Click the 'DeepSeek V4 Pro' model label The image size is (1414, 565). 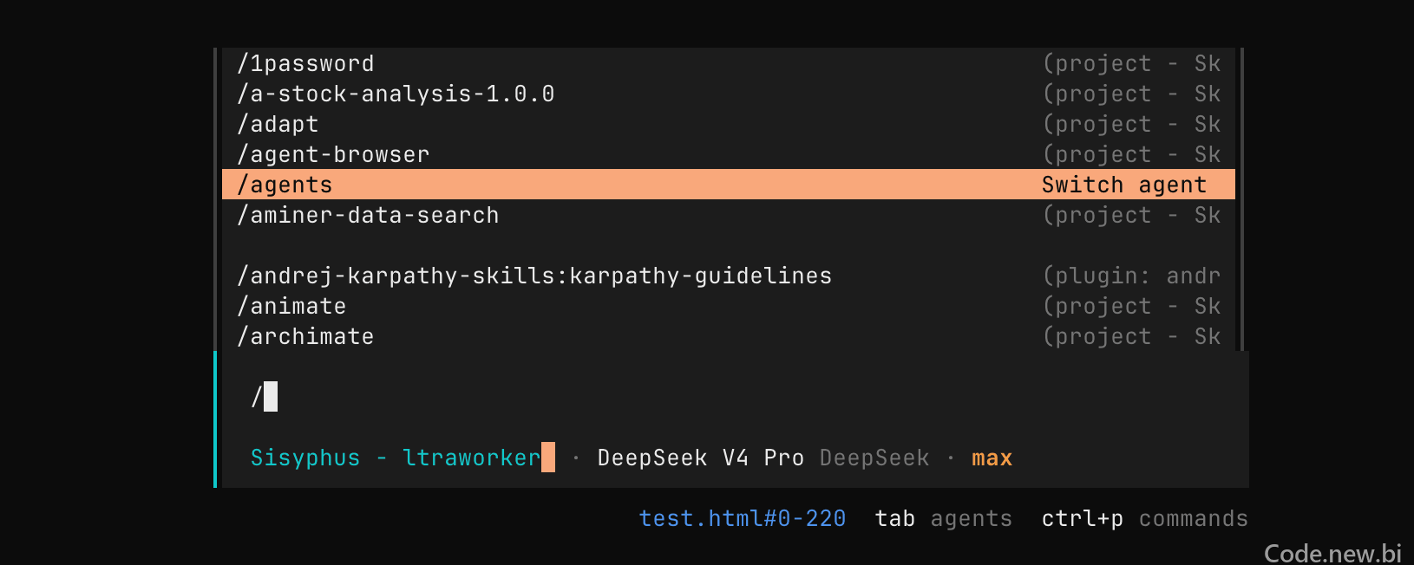click(x=700, y=458)
